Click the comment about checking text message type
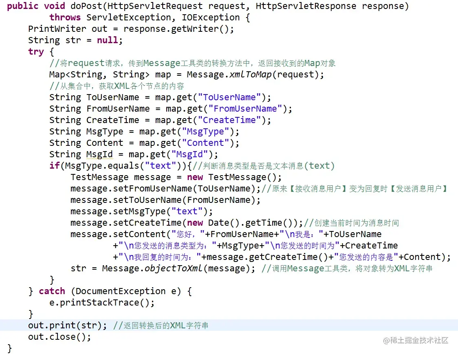This screenshot has width=458, height=354. pos(264,166)
